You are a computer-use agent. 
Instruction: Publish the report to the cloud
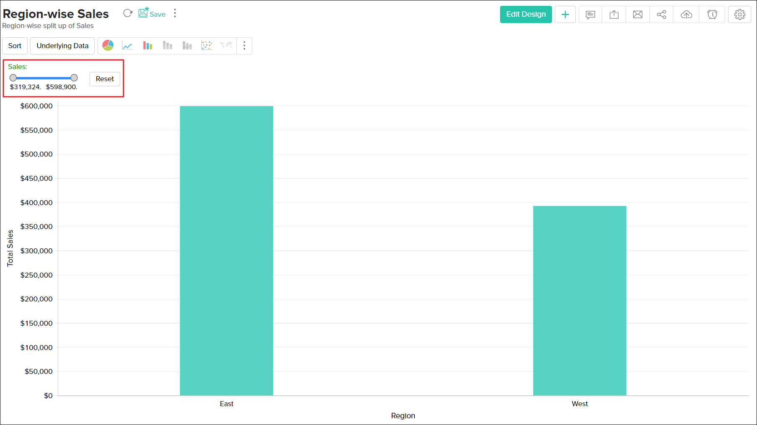point(686,14)
